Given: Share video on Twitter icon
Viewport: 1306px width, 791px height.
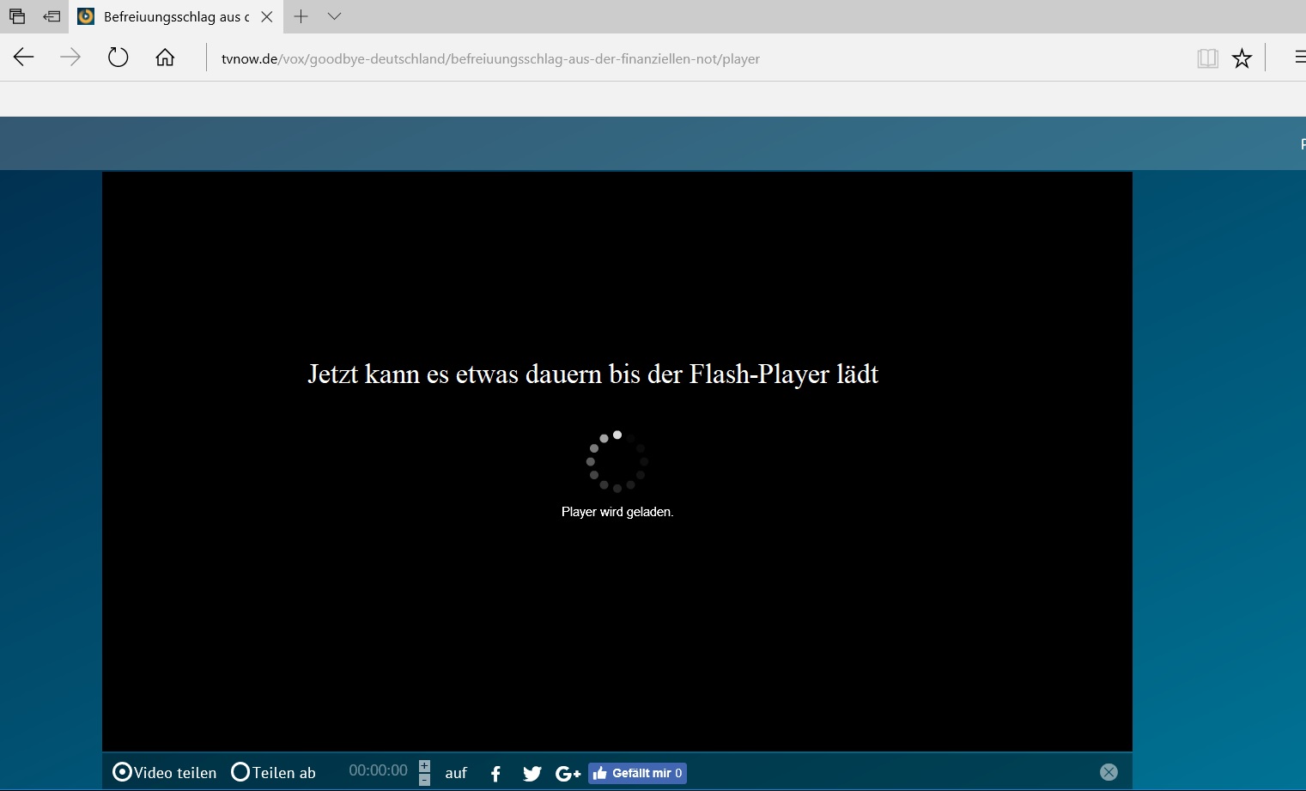Looking at the screenshot, I should pos(532,774).
